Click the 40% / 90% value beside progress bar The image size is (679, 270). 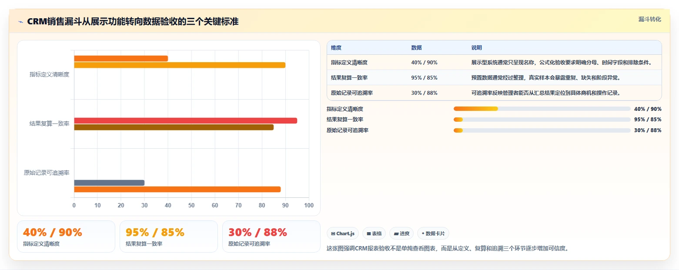point(648,109)
